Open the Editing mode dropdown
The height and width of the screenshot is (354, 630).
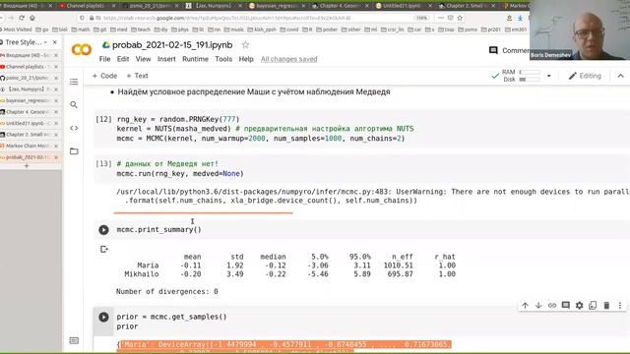click(585, 76)
